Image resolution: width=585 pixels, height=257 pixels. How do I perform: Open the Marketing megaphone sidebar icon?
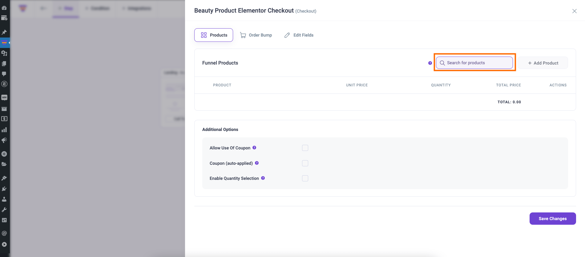coord(4,140)
